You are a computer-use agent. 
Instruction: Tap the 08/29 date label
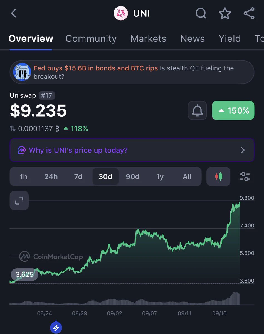(x=80, y=313)
